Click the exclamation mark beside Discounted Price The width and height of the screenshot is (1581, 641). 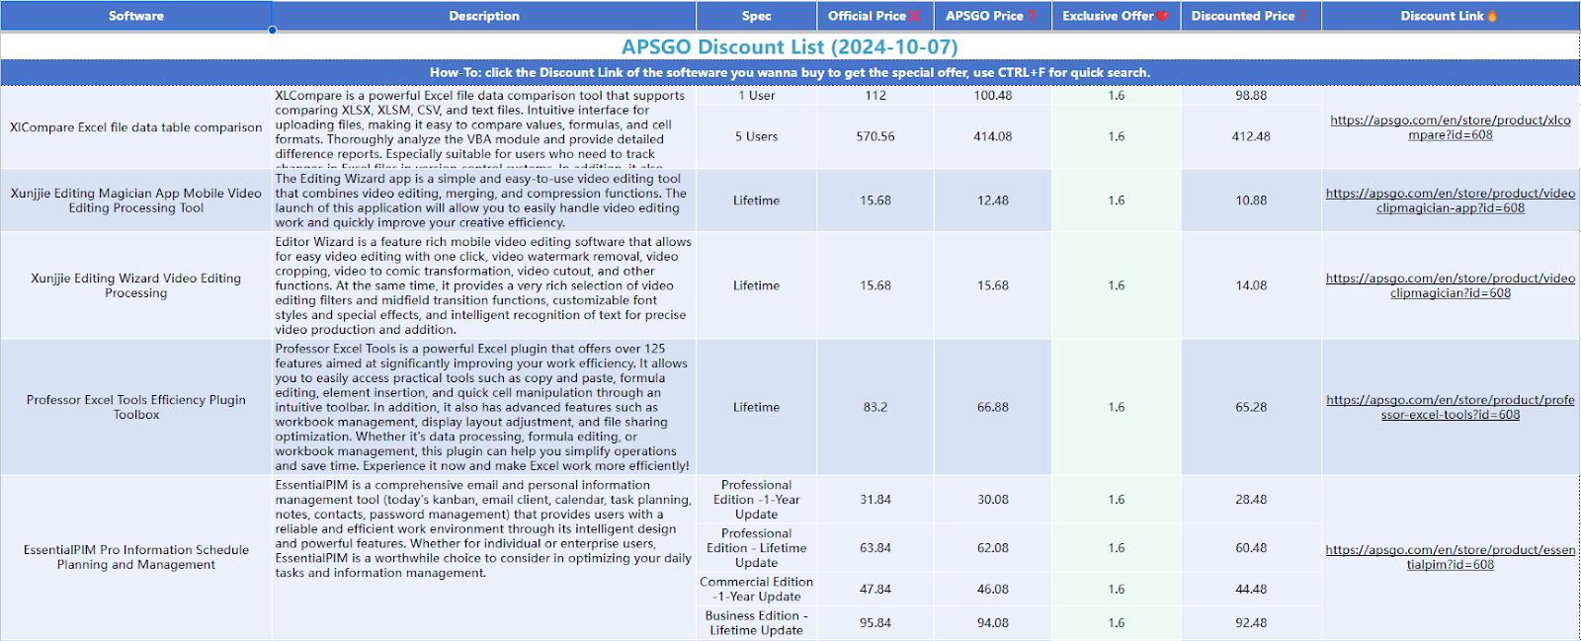(x=1303, y=16)
